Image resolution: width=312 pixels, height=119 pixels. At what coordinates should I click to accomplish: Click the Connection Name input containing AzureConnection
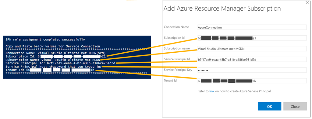[251, 27]
